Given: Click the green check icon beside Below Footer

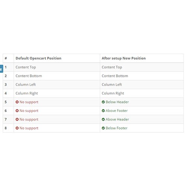Looking at the screenshot, I should [103, 128].
